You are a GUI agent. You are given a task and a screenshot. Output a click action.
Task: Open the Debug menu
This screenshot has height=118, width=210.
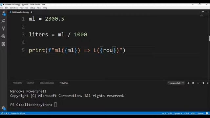point(32,8)
